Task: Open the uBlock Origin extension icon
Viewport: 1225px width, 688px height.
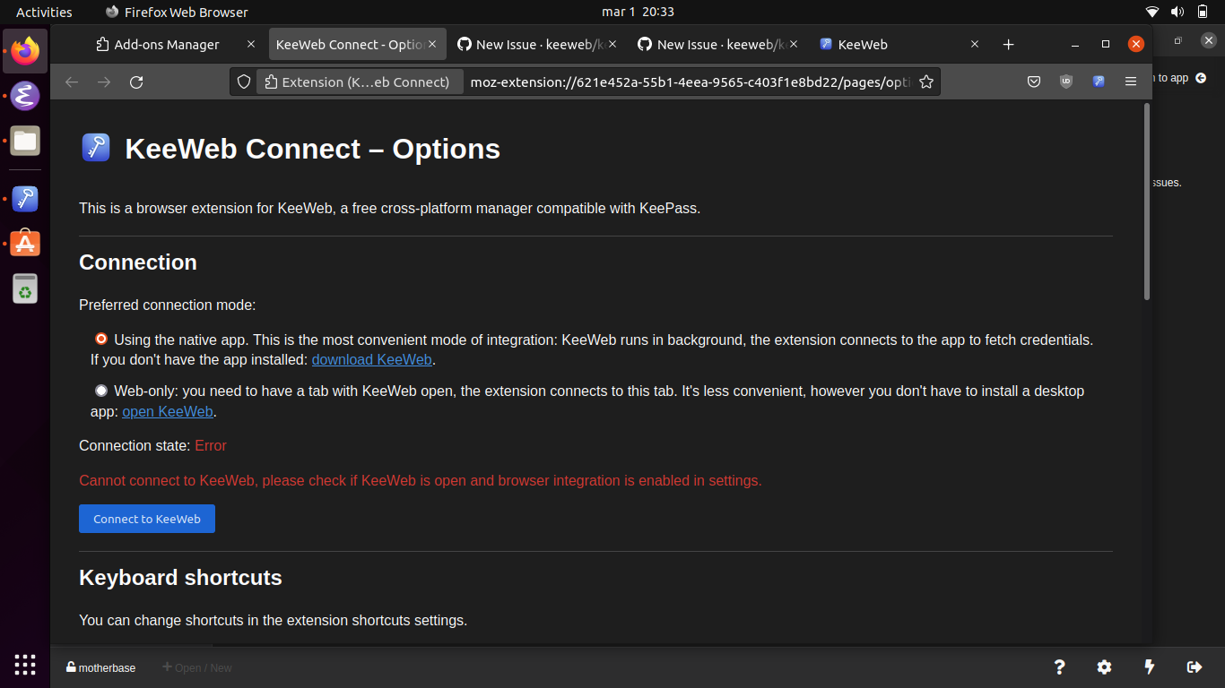Action: click(1065, 81)
